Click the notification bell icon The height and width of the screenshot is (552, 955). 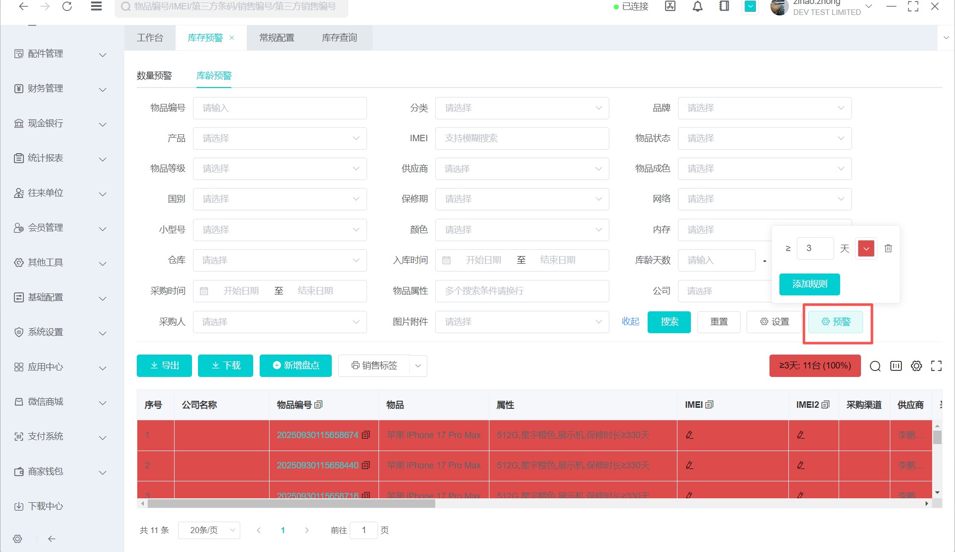(697, 6)
